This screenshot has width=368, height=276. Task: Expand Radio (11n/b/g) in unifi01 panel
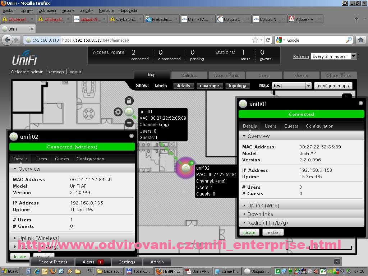click(x=302, y=223)
